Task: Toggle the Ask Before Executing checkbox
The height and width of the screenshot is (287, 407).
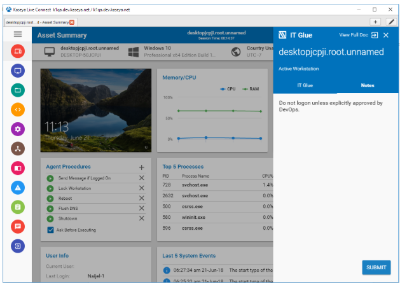Action: click(51, 230)
